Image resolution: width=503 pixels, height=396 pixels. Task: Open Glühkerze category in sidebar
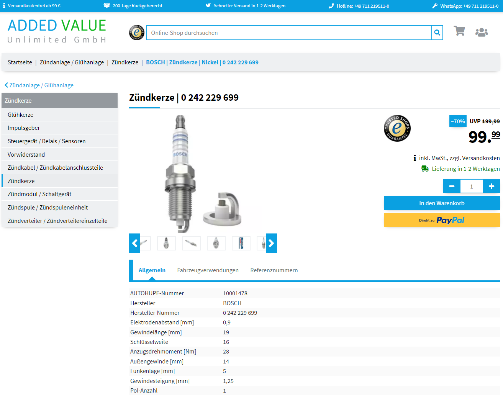coord(59,115)
